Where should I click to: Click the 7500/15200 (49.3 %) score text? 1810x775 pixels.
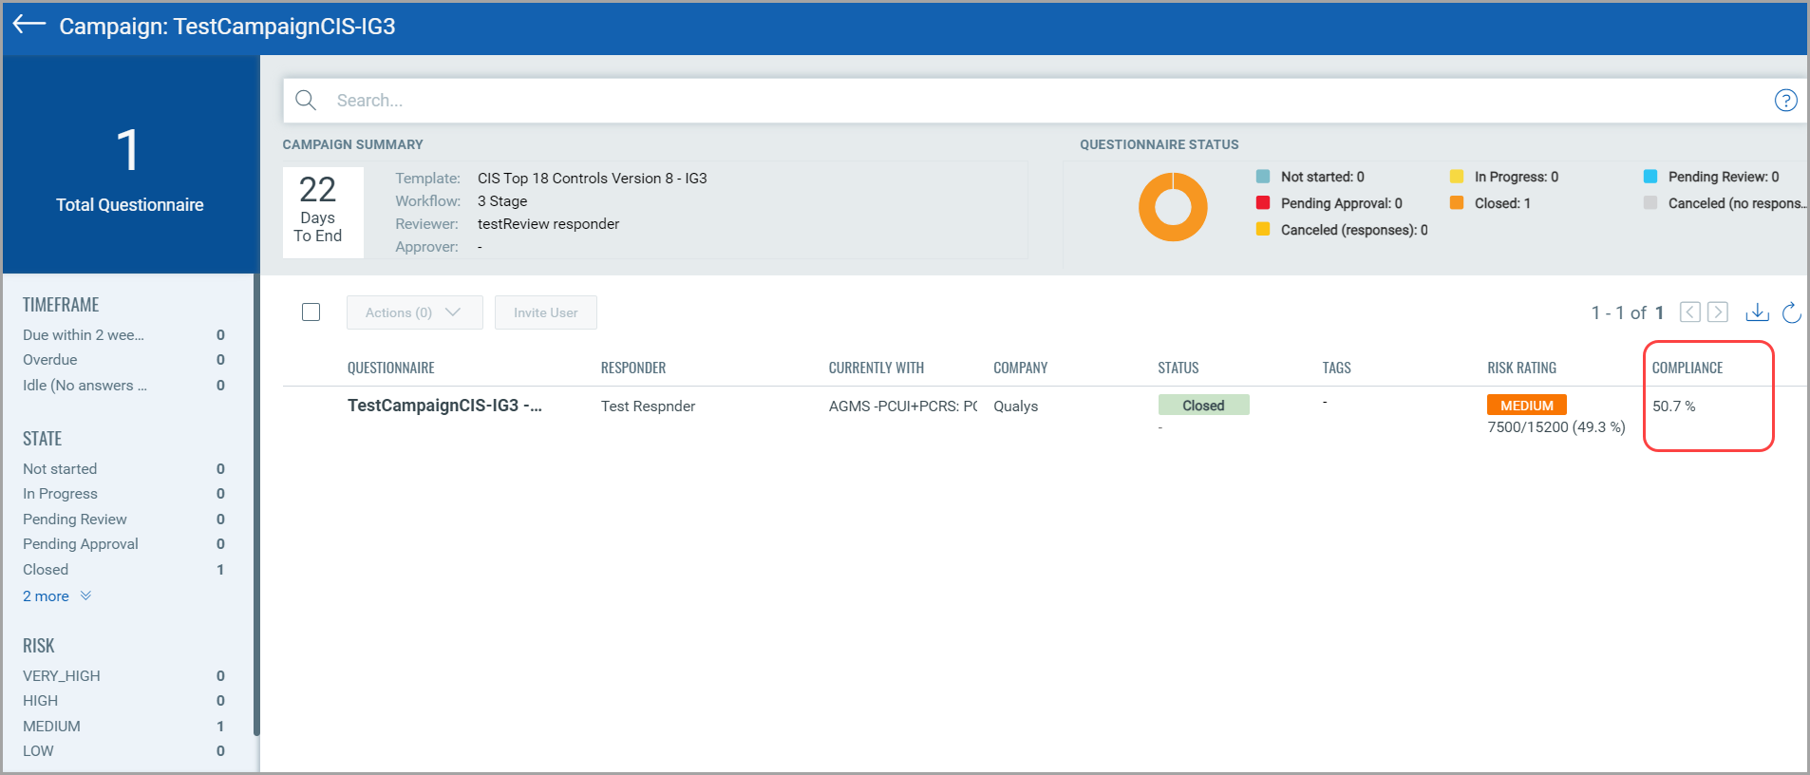[x=1555, y=427]
